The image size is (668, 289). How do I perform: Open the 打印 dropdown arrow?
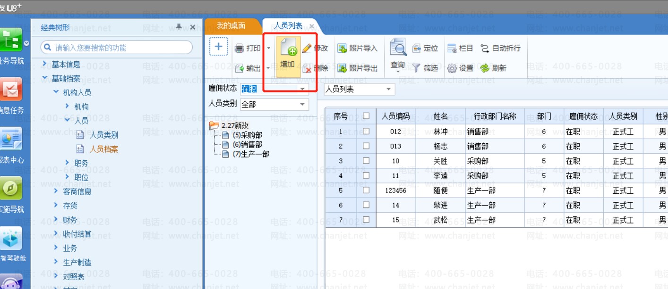[x=268, y=48]
